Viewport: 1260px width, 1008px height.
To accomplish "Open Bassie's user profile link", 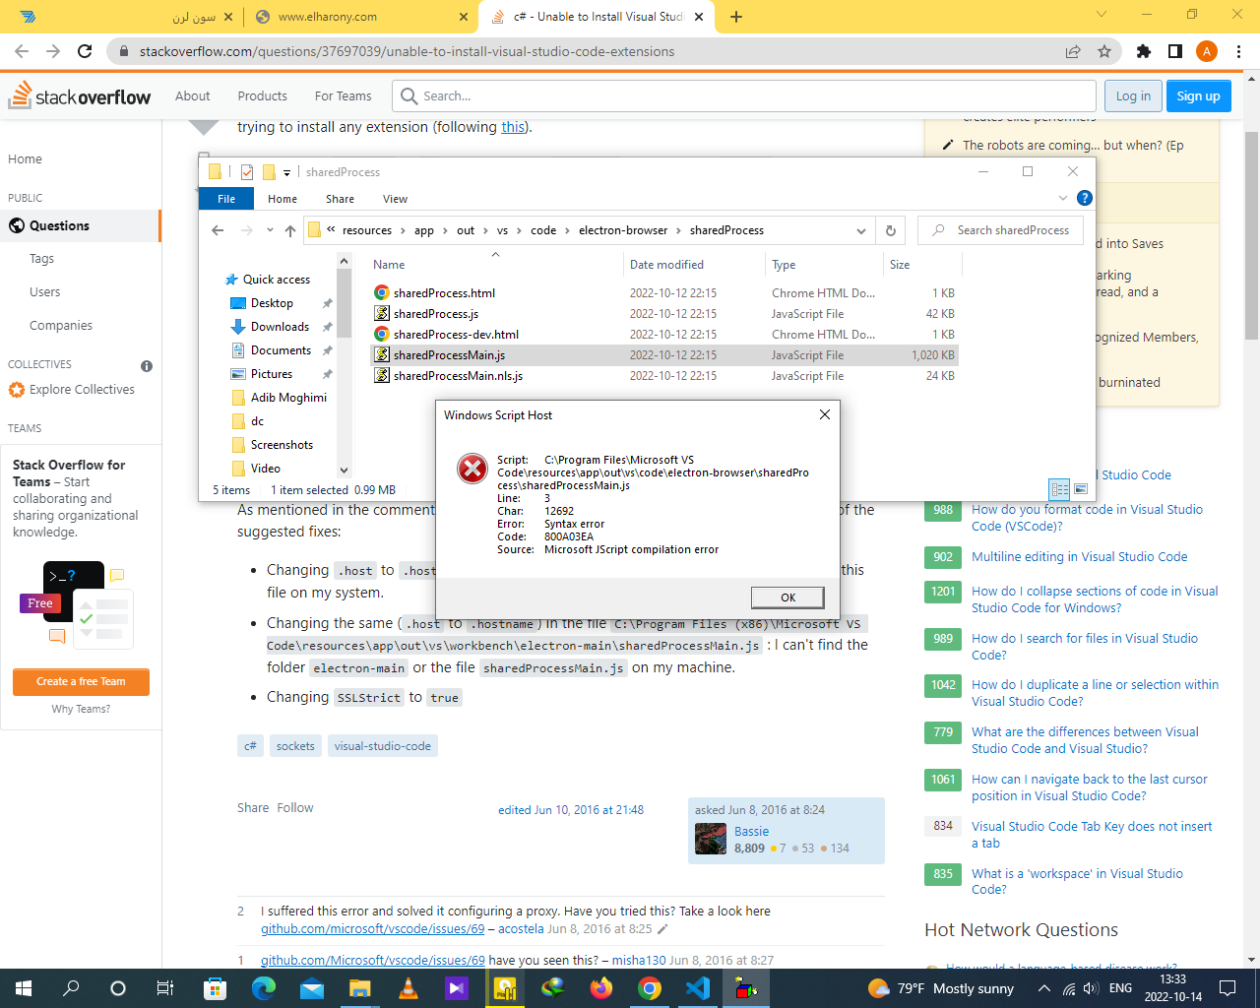I will click(751, 831).
